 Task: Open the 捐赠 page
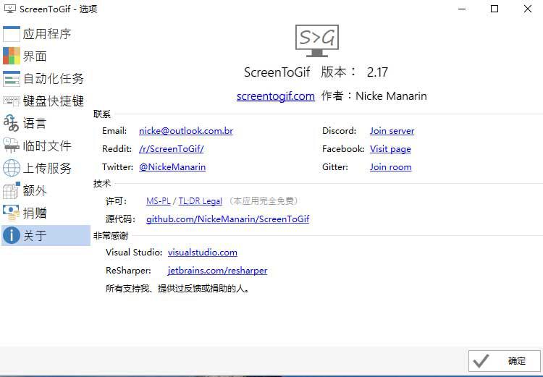tap(46, 213)
